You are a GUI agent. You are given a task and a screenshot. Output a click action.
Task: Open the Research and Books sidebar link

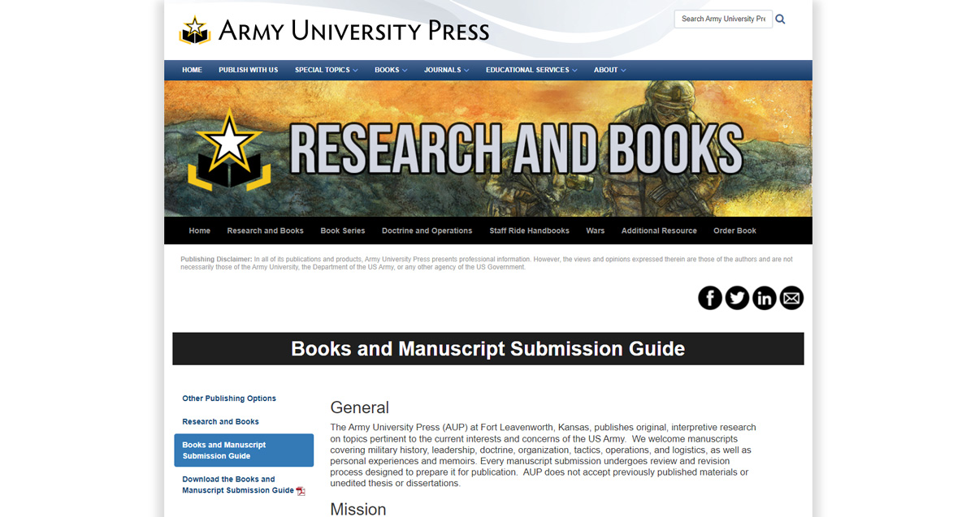click(220, 421)
